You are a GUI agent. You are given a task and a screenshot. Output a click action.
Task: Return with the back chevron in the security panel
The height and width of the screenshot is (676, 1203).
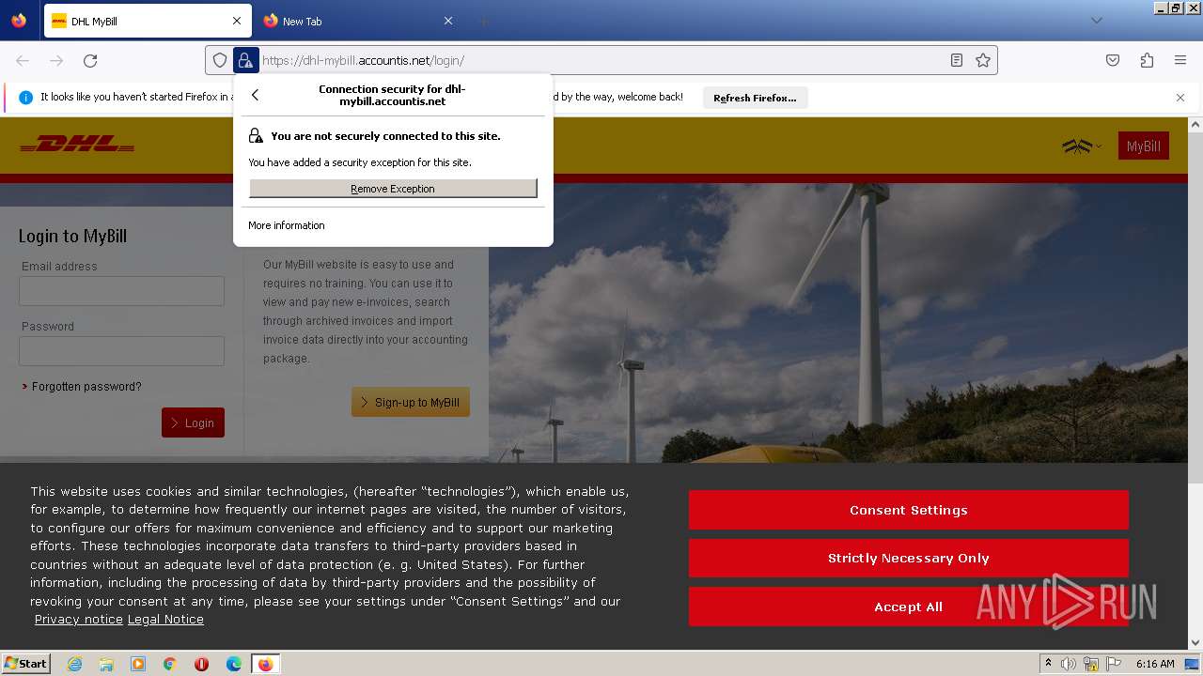click(255, 95)
